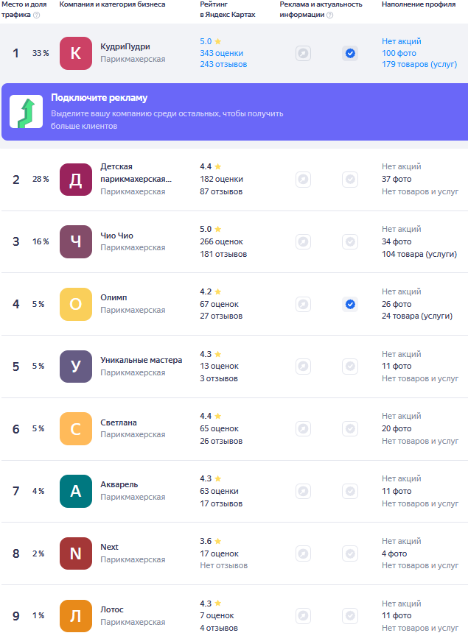Click the teal 'А' avatar of Акварель

(75, 491)
